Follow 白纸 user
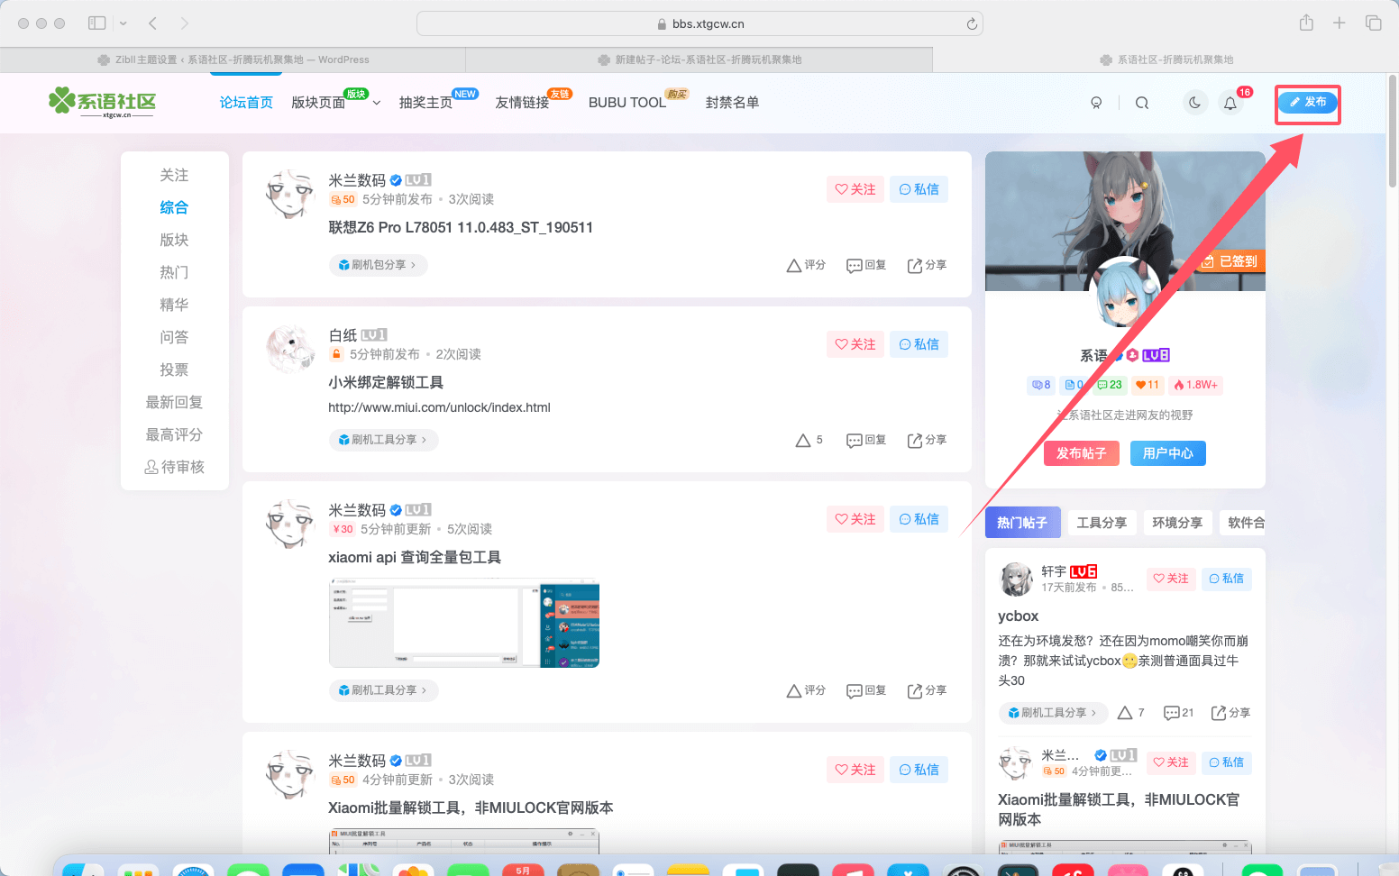 pos(855,344)
